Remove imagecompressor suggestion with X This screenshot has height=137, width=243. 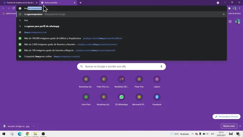[x=224, y=14]
